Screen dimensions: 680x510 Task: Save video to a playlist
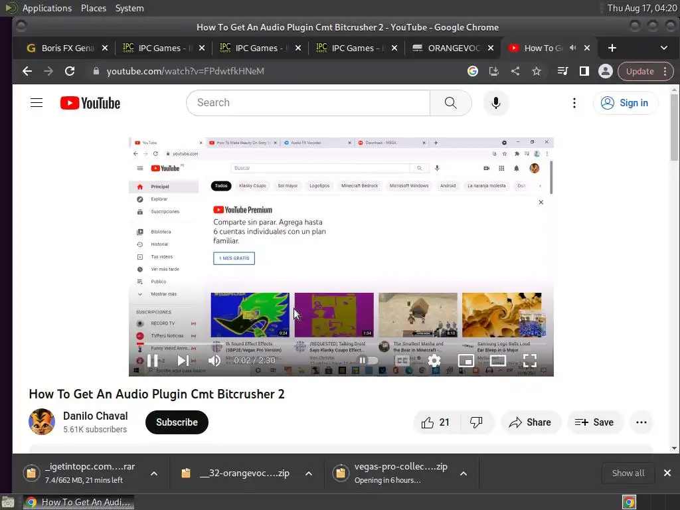[595, 422]
